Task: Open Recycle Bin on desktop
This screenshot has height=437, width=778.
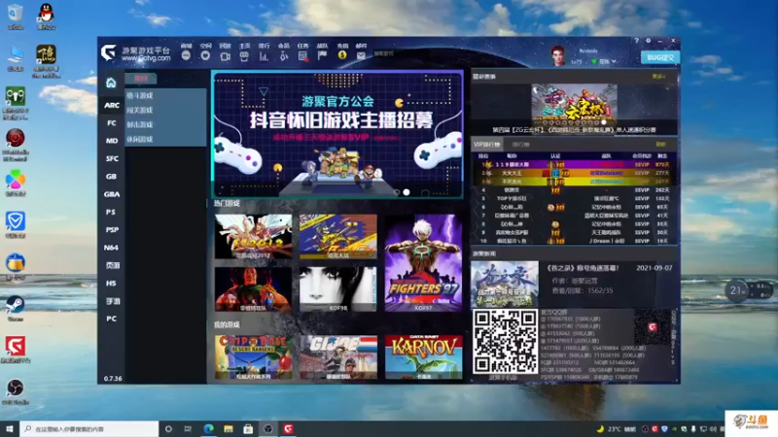Action: pos(16,17)
